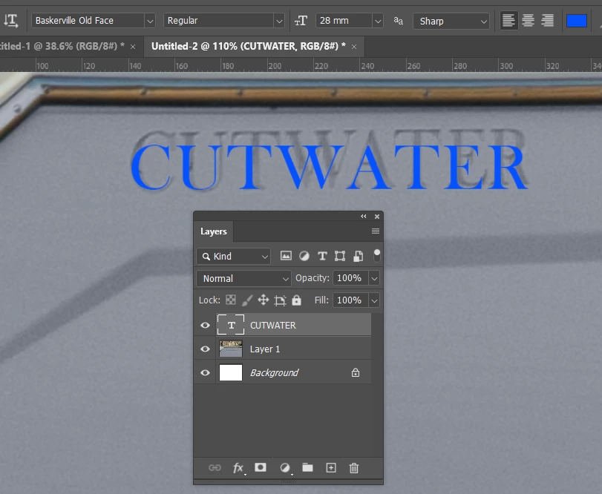The height and width of the screenshot is (494, 602).
Task: Click the Background layer white thumbnail
Action: pyautogui.click(x=230, y=372)
